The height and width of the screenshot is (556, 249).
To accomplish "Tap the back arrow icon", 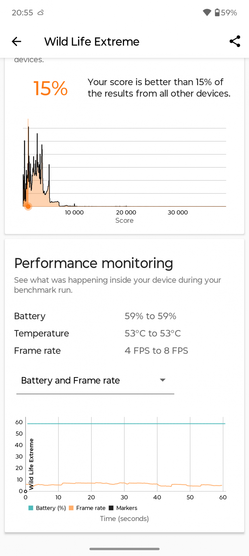I will (x=16, y=41).
